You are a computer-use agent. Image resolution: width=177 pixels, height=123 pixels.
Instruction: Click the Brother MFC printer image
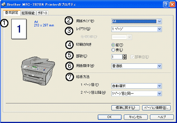coord(38,71)
